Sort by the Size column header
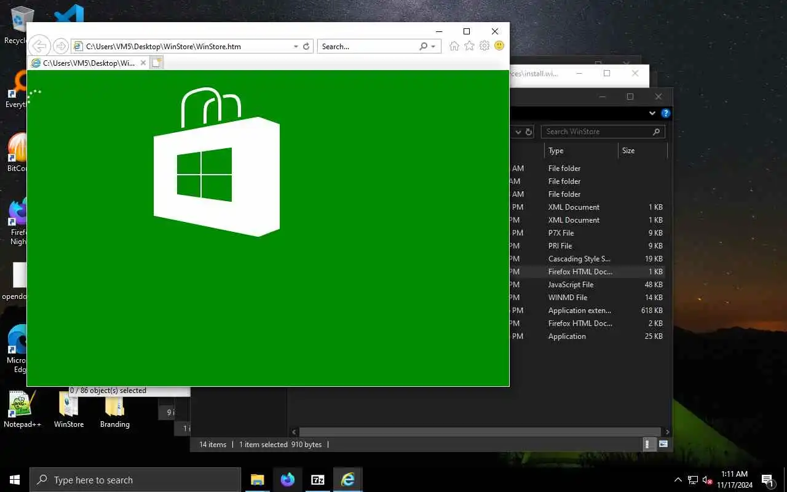The width and height of the screenshot is (787, 492). (642, 151)
